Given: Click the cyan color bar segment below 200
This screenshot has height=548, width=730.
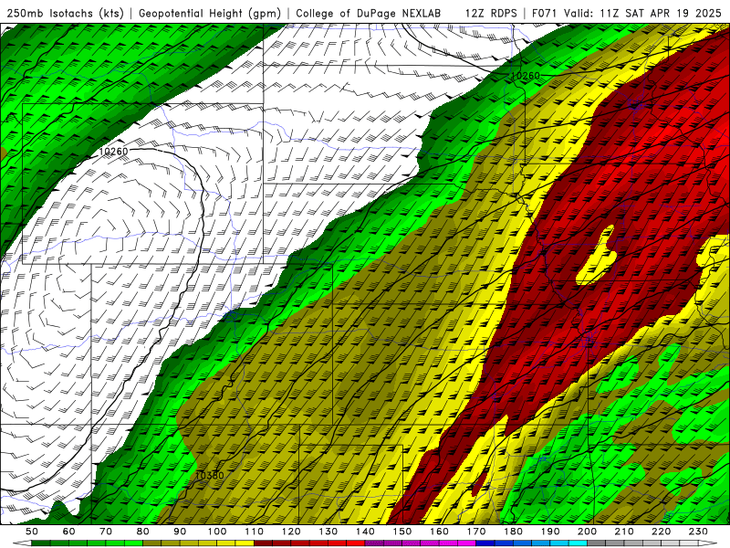Looking at the screenshot, I should 578,543.
